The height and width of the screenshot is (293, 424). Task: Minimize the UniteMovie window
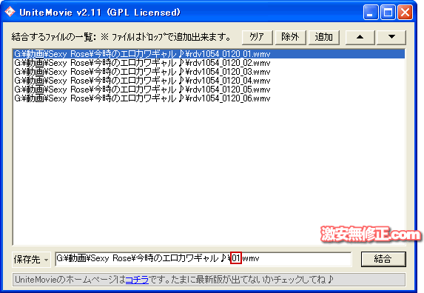[371, 12]
